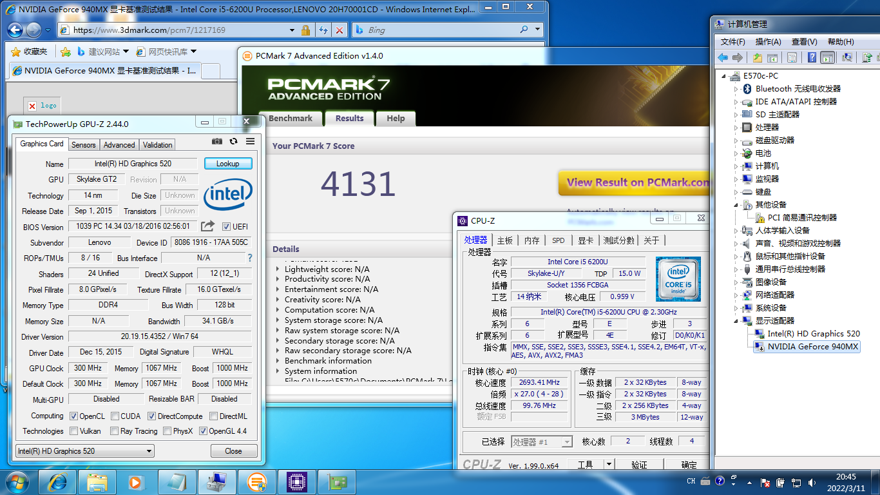Click the IE security lock icon

(306, 30)
